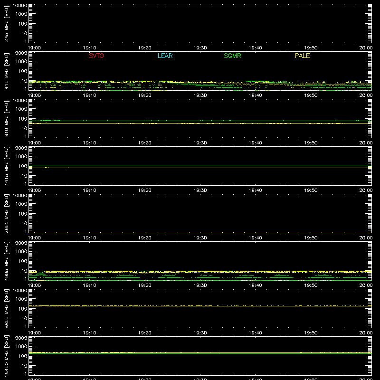
Task: Select the 1415 MHz [SFU] axis title
Action: [6, 166]
